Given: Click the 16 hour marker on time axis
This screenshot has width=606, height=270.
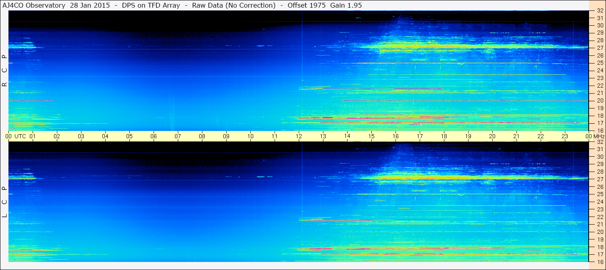Looking at the screenshot, I should pyautogui.click(x=396, y=136).
